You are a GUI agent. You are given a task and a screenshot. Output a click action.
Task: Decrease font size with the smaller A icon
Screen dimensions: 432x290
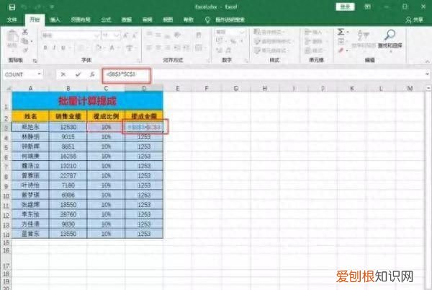(x=135, y=35)
